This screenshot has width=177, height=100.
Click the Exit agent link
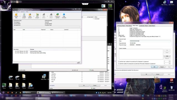tap(52, 86)
